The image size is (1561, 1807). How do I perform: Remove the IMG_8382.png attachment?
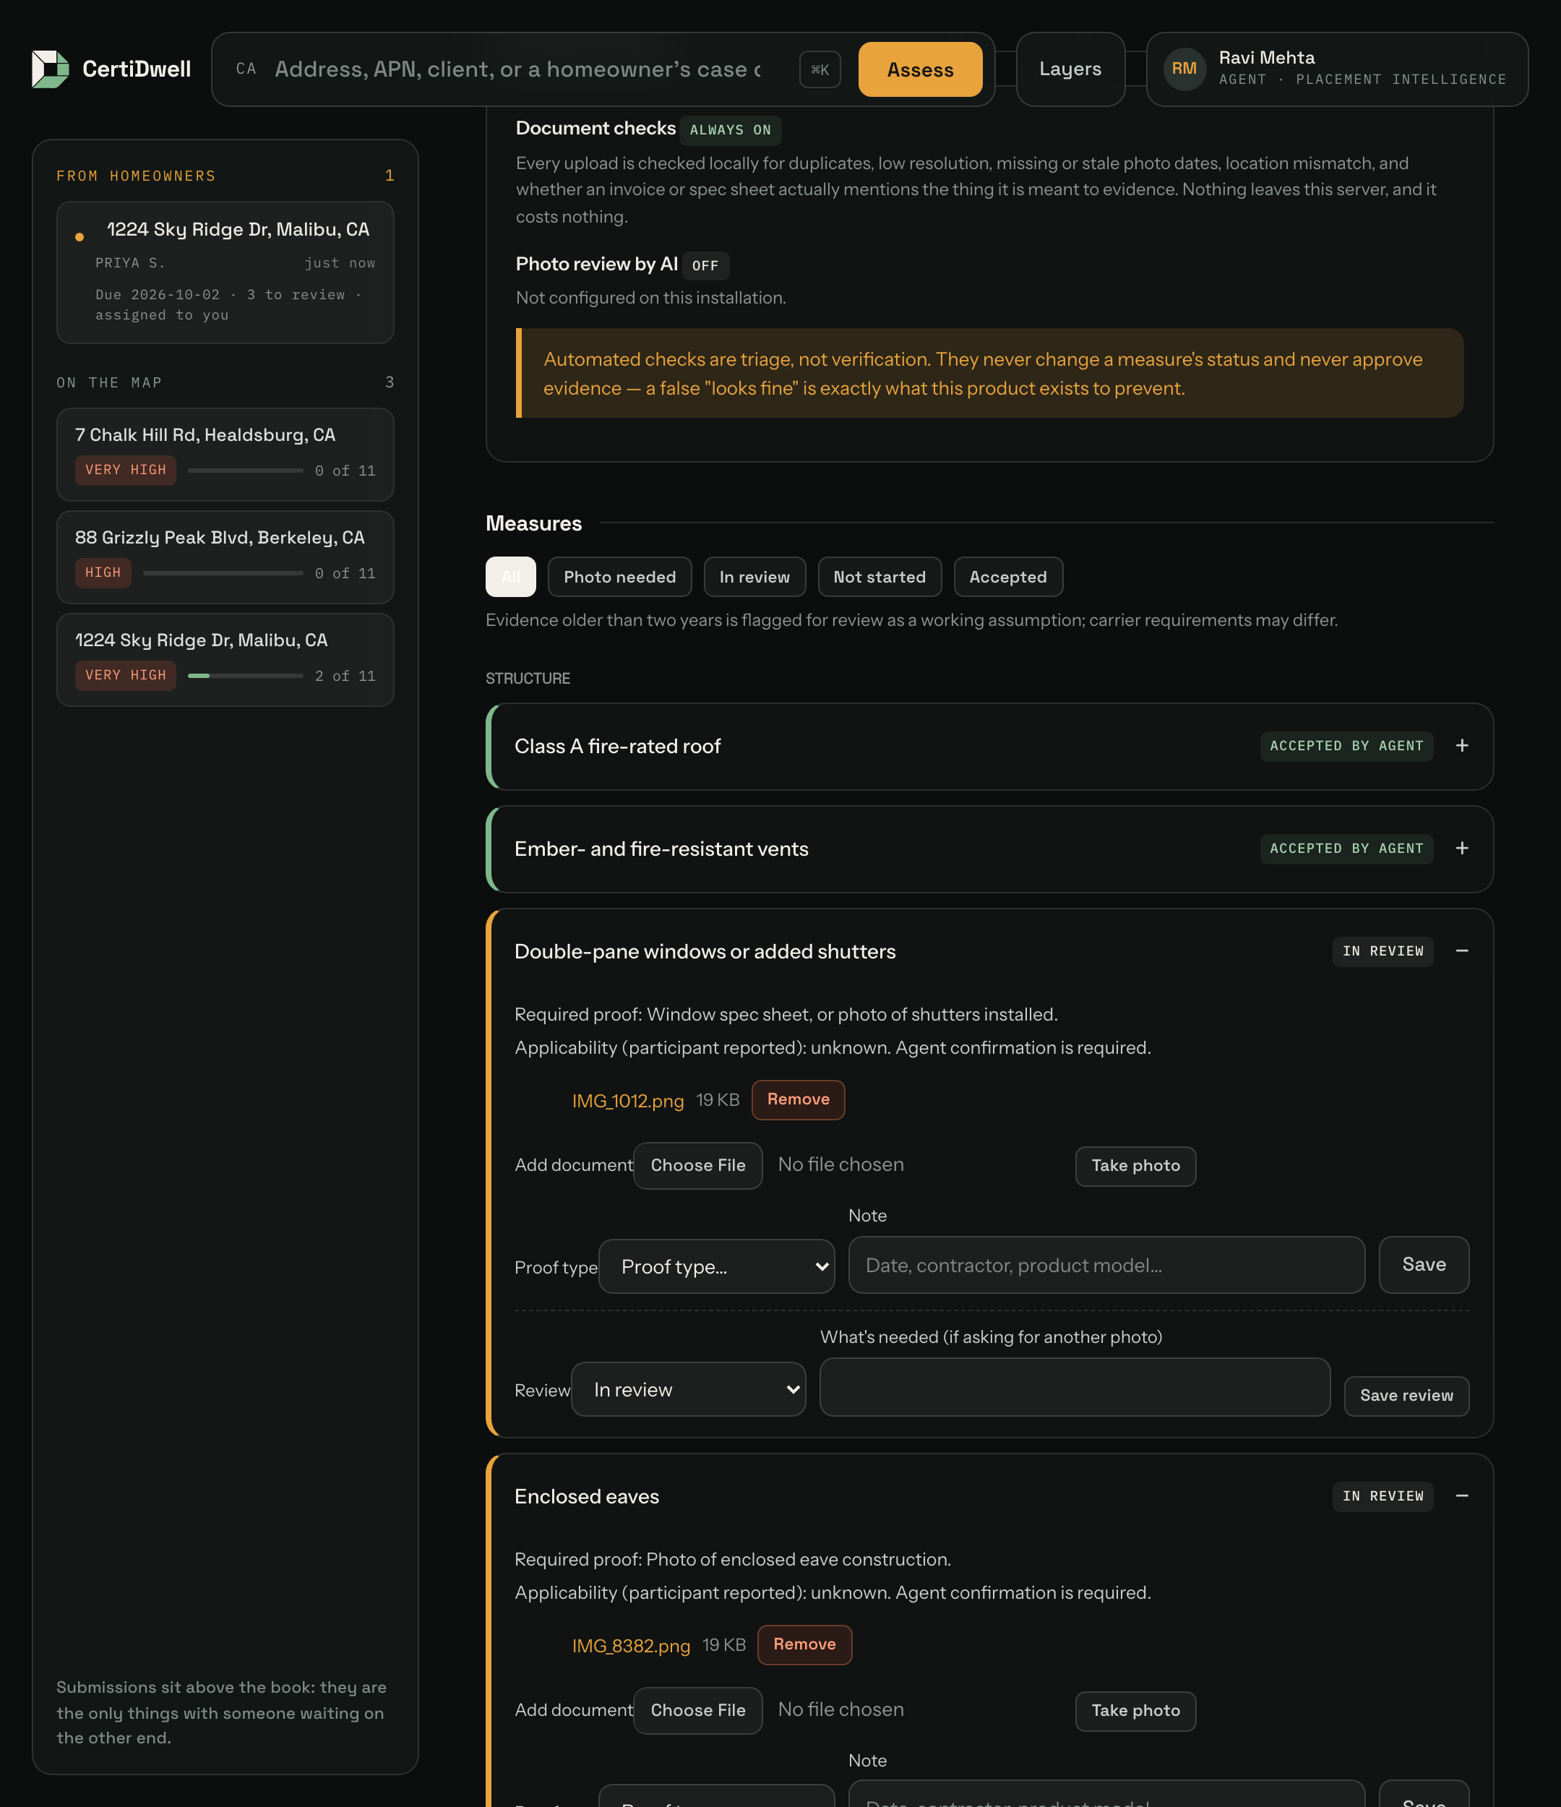[x=804, y=1644]
